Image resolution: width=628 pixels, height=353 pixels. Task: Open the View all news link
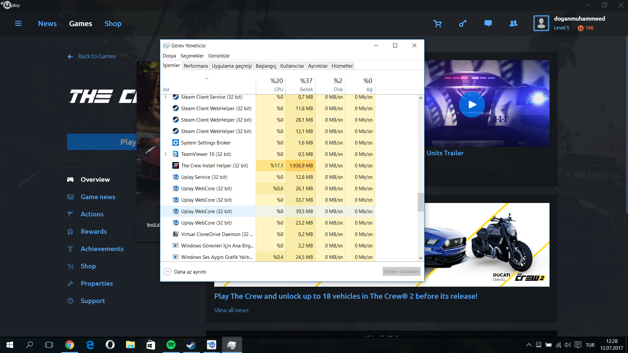click(231, 310)
